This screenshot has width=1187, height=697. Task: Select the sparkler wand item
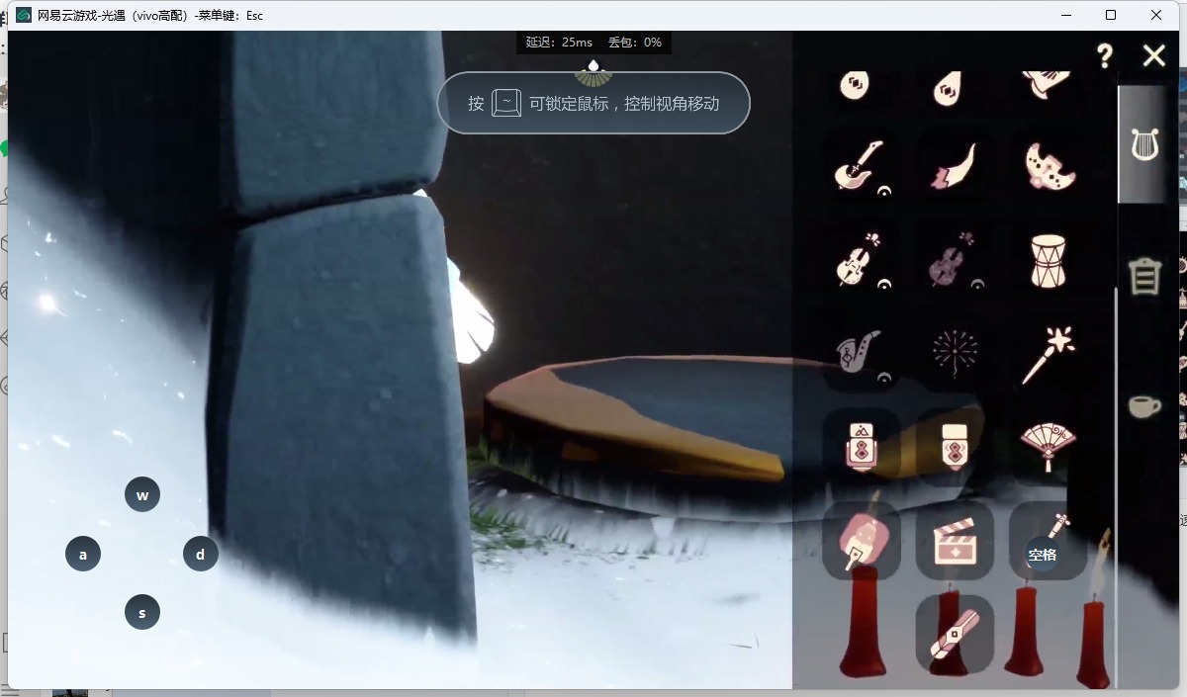(x=1049, y=355)
